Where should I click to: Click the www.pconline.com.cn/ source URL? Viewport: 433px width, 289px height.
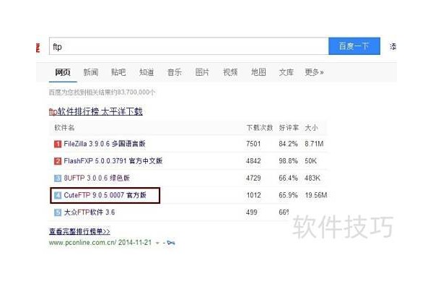[x=82, y=243]
